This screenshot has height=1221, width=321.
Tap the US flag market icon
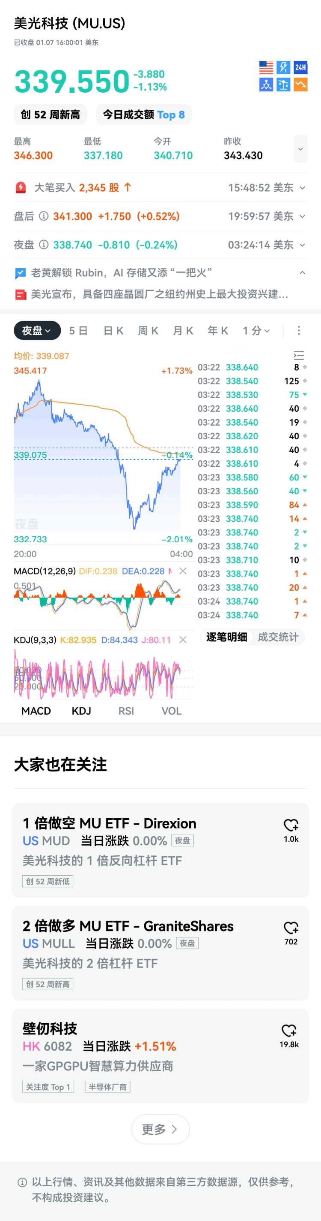click(266, 67)
